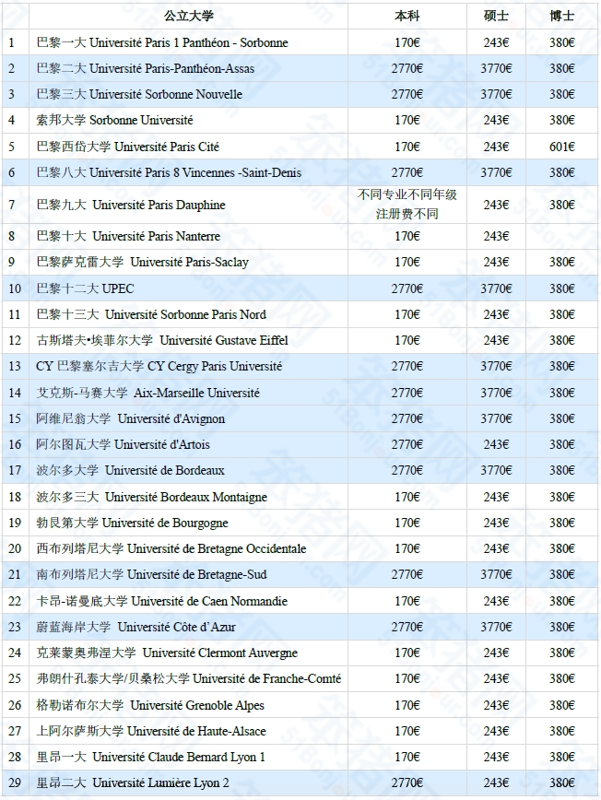
Task: Select 南布列塔尼大学 Université de Bretagne-Sud
Action: pos(151,574)
